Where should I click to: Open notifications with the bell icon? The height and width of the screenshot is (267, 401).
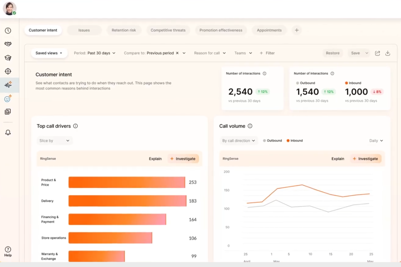coord(8,132)
